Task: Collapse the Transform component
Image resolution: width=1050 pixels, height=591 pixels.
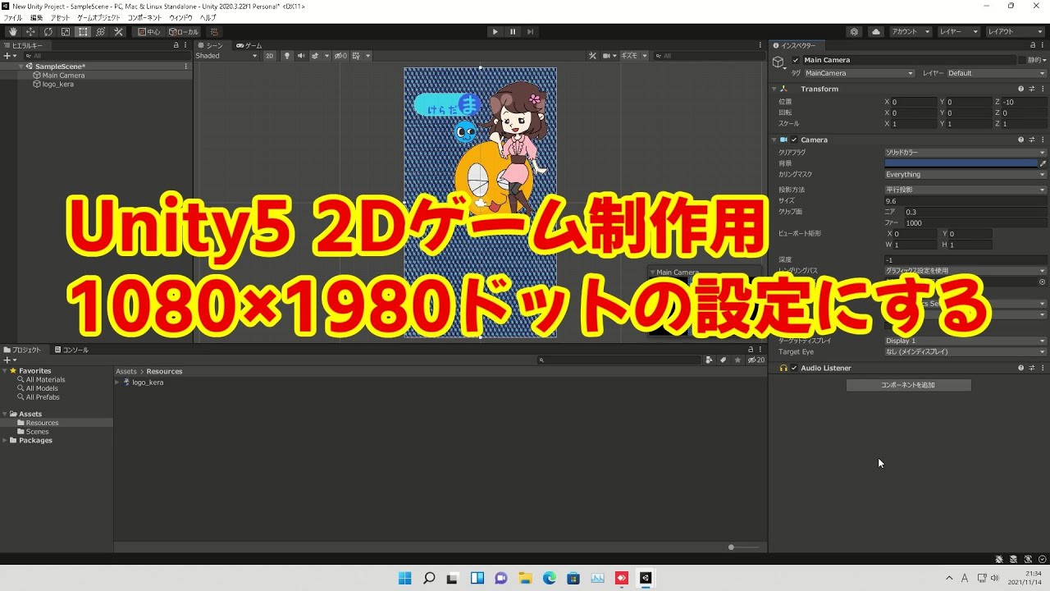Action: 774,89
